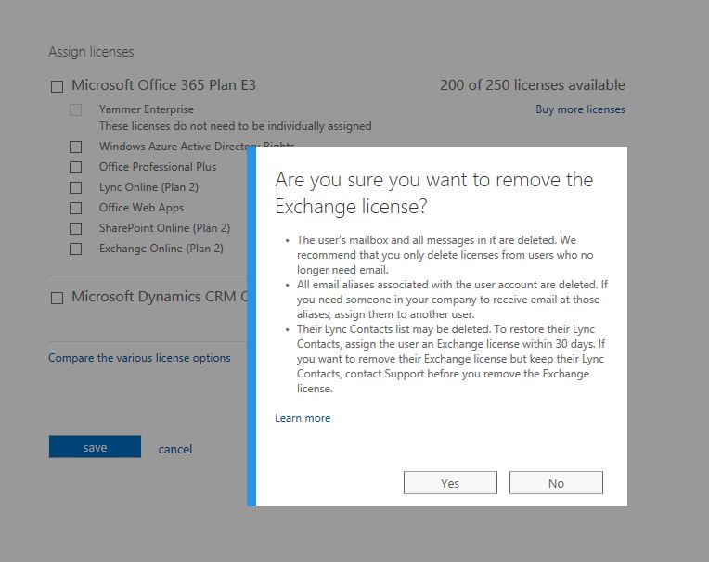The height and width of the screenshot is (562, 709).
Task: Open the Buy more licenses link
Action: coord(580,109)
